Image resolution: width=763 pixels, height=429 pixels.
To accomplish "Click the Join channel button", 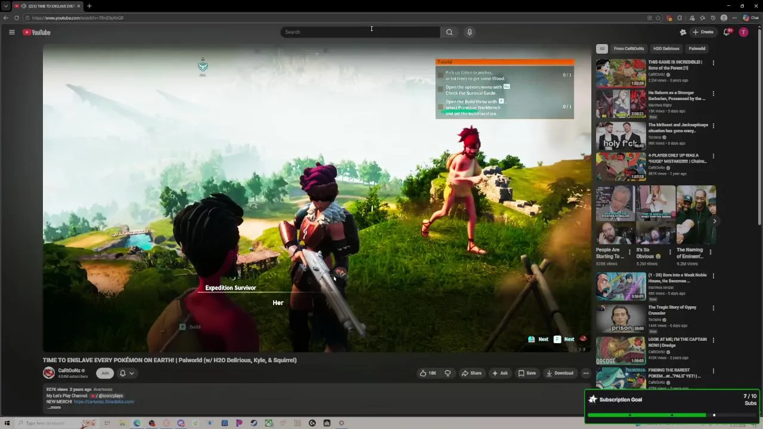I will pyautogui.click(x=105, y=373).
